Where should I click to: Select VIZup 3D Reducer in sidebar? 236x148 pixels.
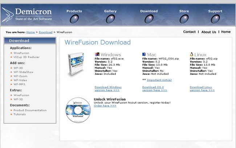click(27, 57)
